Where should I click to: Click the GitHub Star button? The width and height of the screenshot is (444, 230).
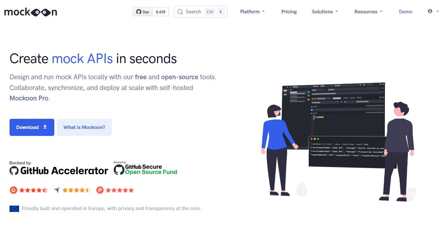coord(143,12)
